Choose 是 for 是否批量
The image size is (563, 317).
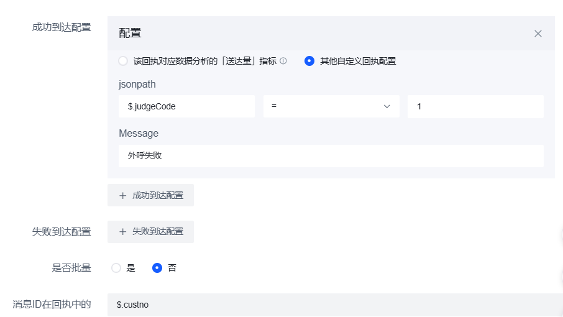(x=116, y=268)
